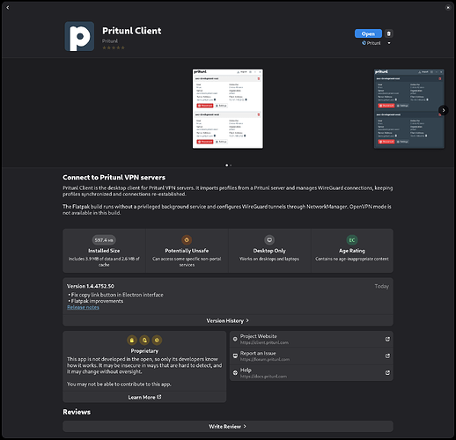Click the third yellow Proprietary license icon

(157, 340)
